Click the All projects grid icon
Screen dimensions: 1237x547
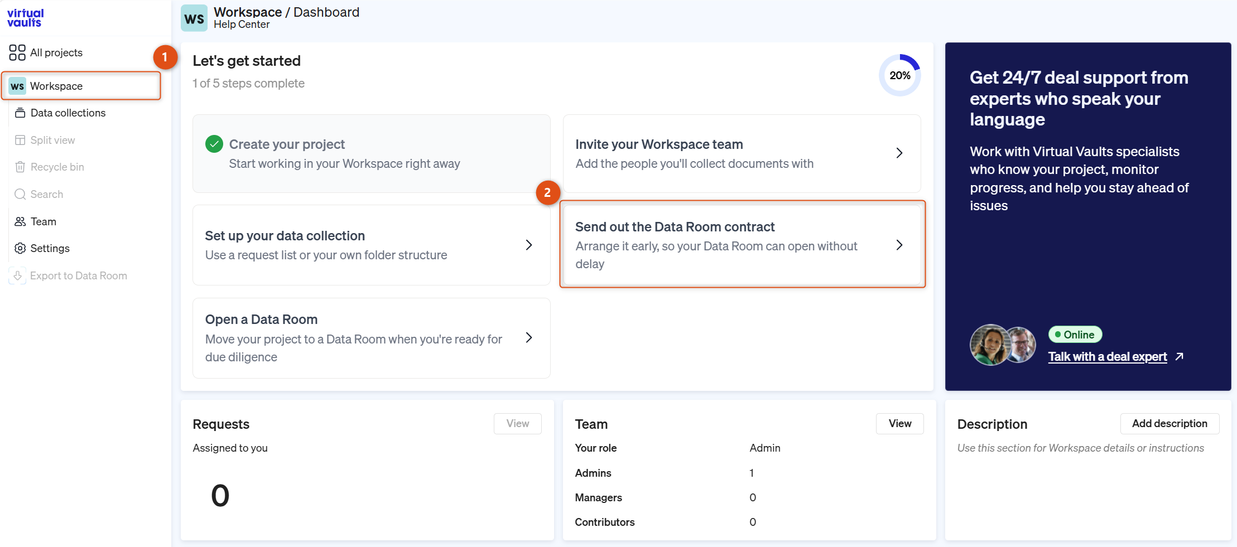(x=17, y=52)
